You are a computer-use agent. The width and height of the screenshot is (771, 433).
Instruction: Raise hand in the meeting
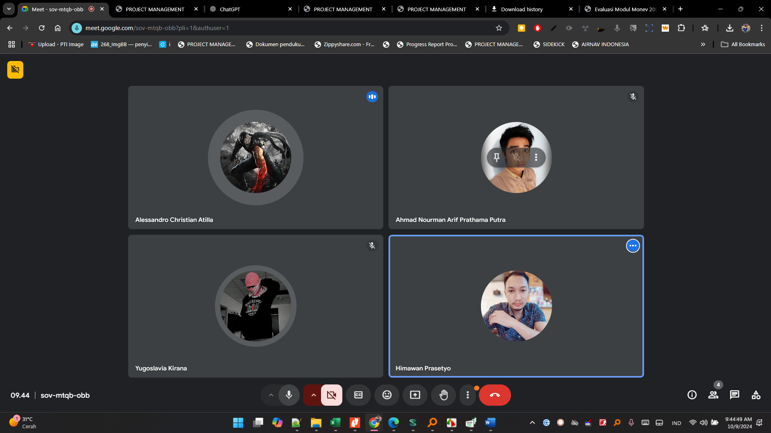pyautogui.click(x=443, y=395)
